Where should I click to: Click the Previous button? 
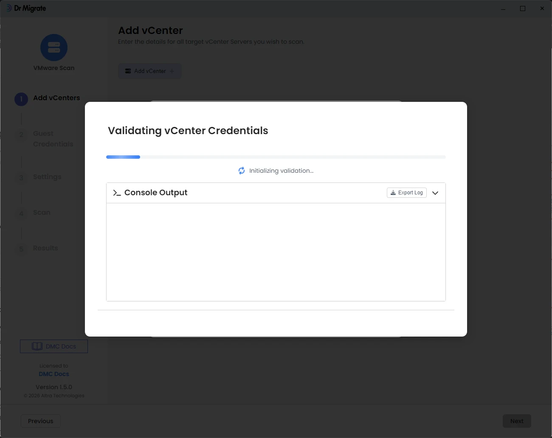click(x=41, y=421)
